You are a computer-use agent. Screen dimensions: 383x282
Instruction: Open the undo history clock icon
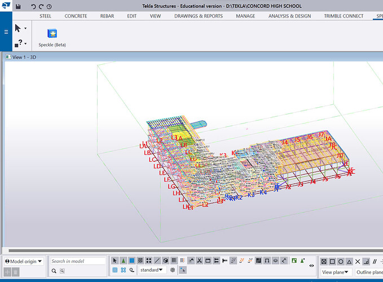pyautogui.click(x=49, y=7)
